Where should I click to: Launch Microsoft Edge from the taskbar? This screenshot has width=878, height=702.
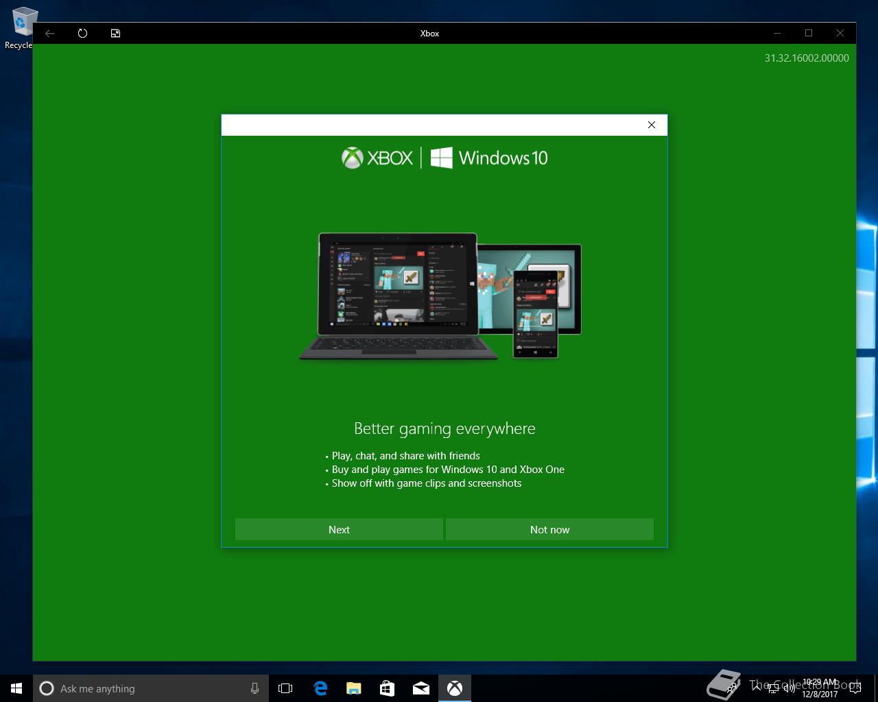[320, 688]
